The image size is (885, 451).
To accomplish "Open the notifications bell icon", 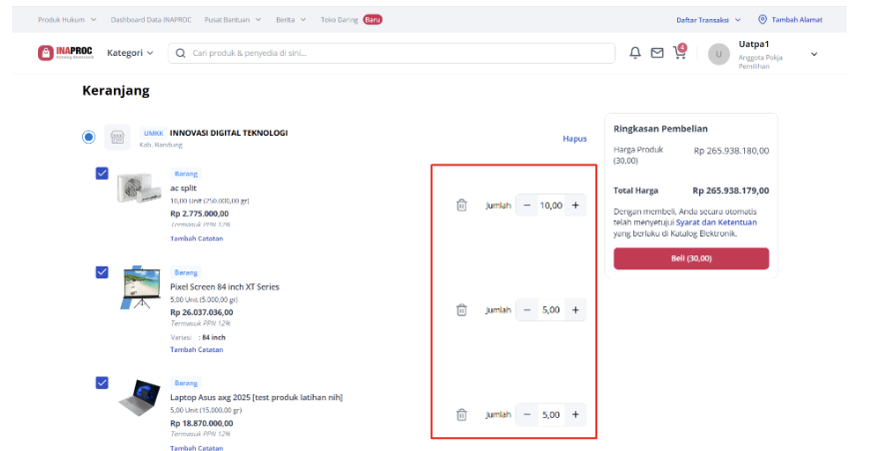I will click(635, 53).
